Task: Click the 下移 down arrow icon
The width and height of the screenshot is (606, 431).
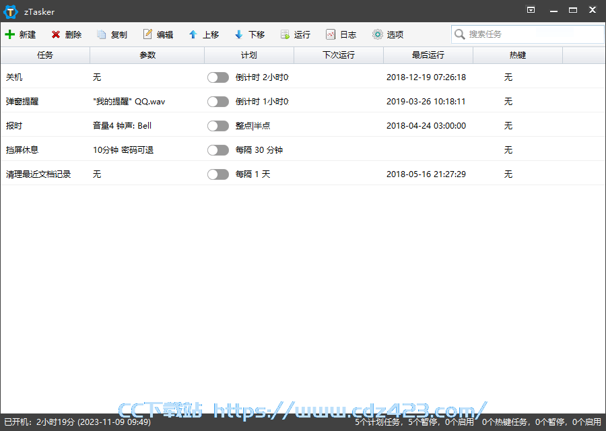Action: click(239, 34)
